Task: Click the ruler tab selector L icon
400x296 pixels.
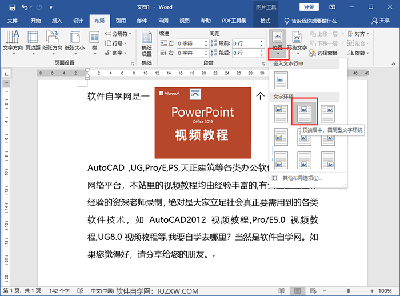Action: click(6, 74)
